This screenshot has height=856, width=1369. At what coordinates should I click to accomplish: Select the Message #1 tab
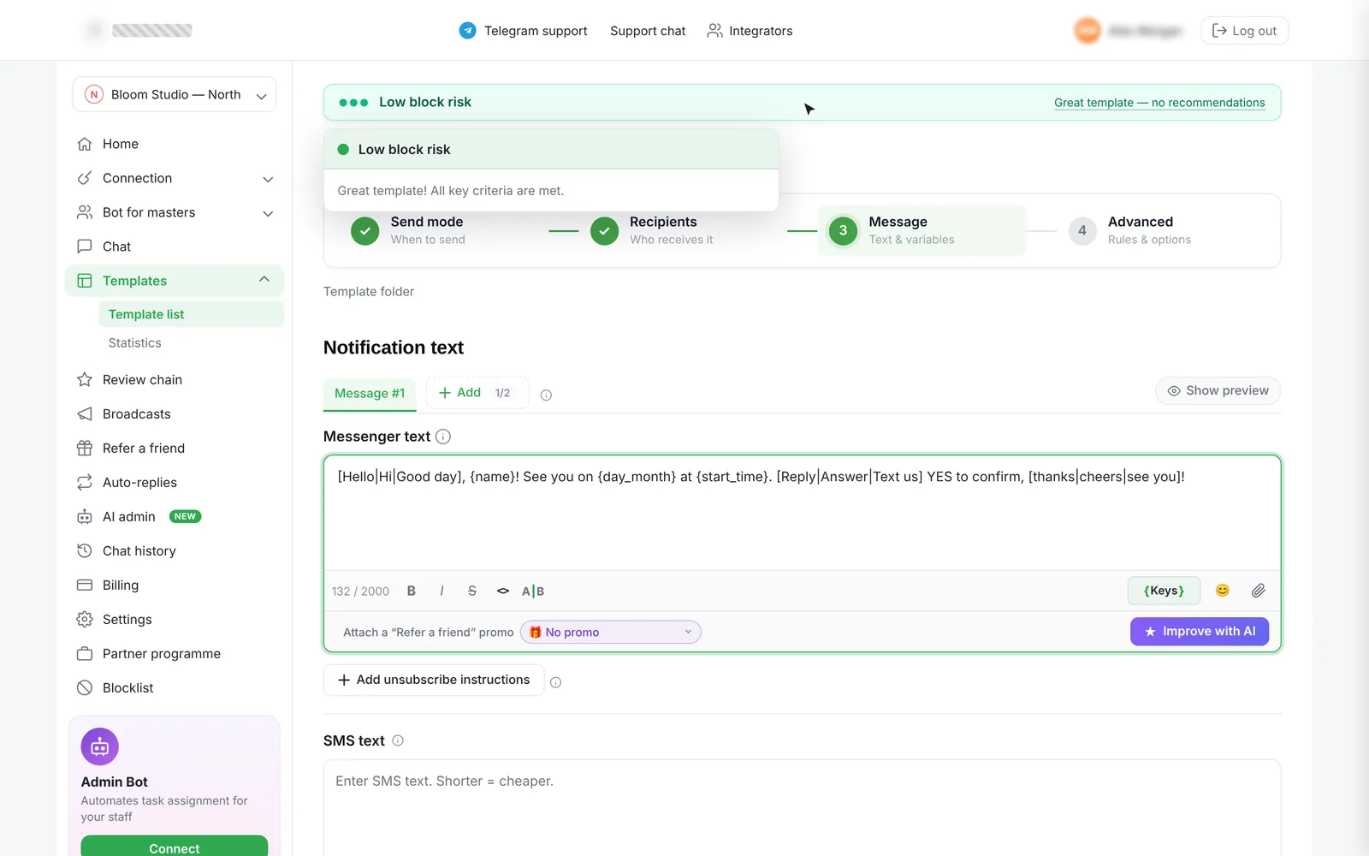tap(370, 393)
